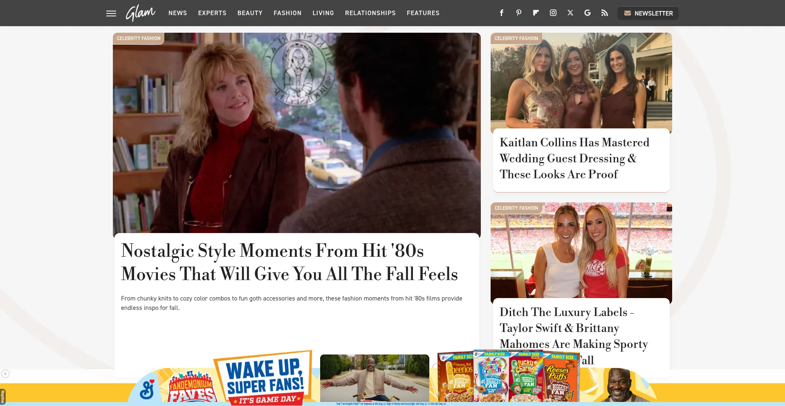This screenshot has width=785, height=406.
Task: Open the hamburger menu icon
Action: pyautogui.click(x=111, y=13)
